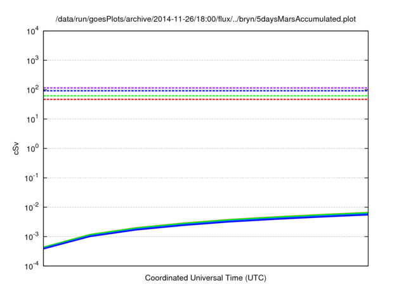The width and height of the screenshot is (406, 284).
Task: Click the 10^-1 axis tick label
Action: [x=32, y=178]
